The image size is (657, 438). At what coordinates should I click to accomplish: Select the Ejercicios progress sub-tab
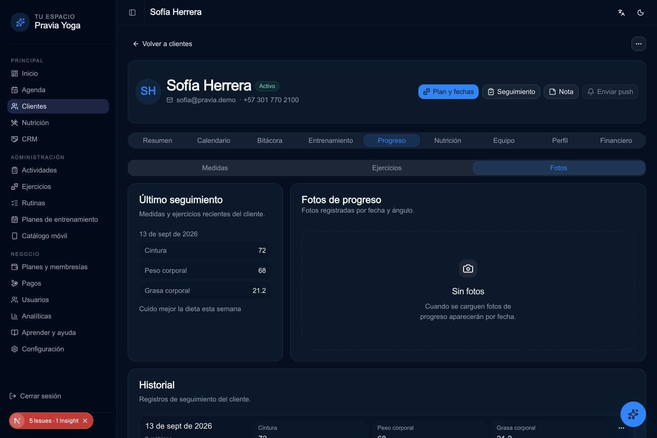coord(387,168)
